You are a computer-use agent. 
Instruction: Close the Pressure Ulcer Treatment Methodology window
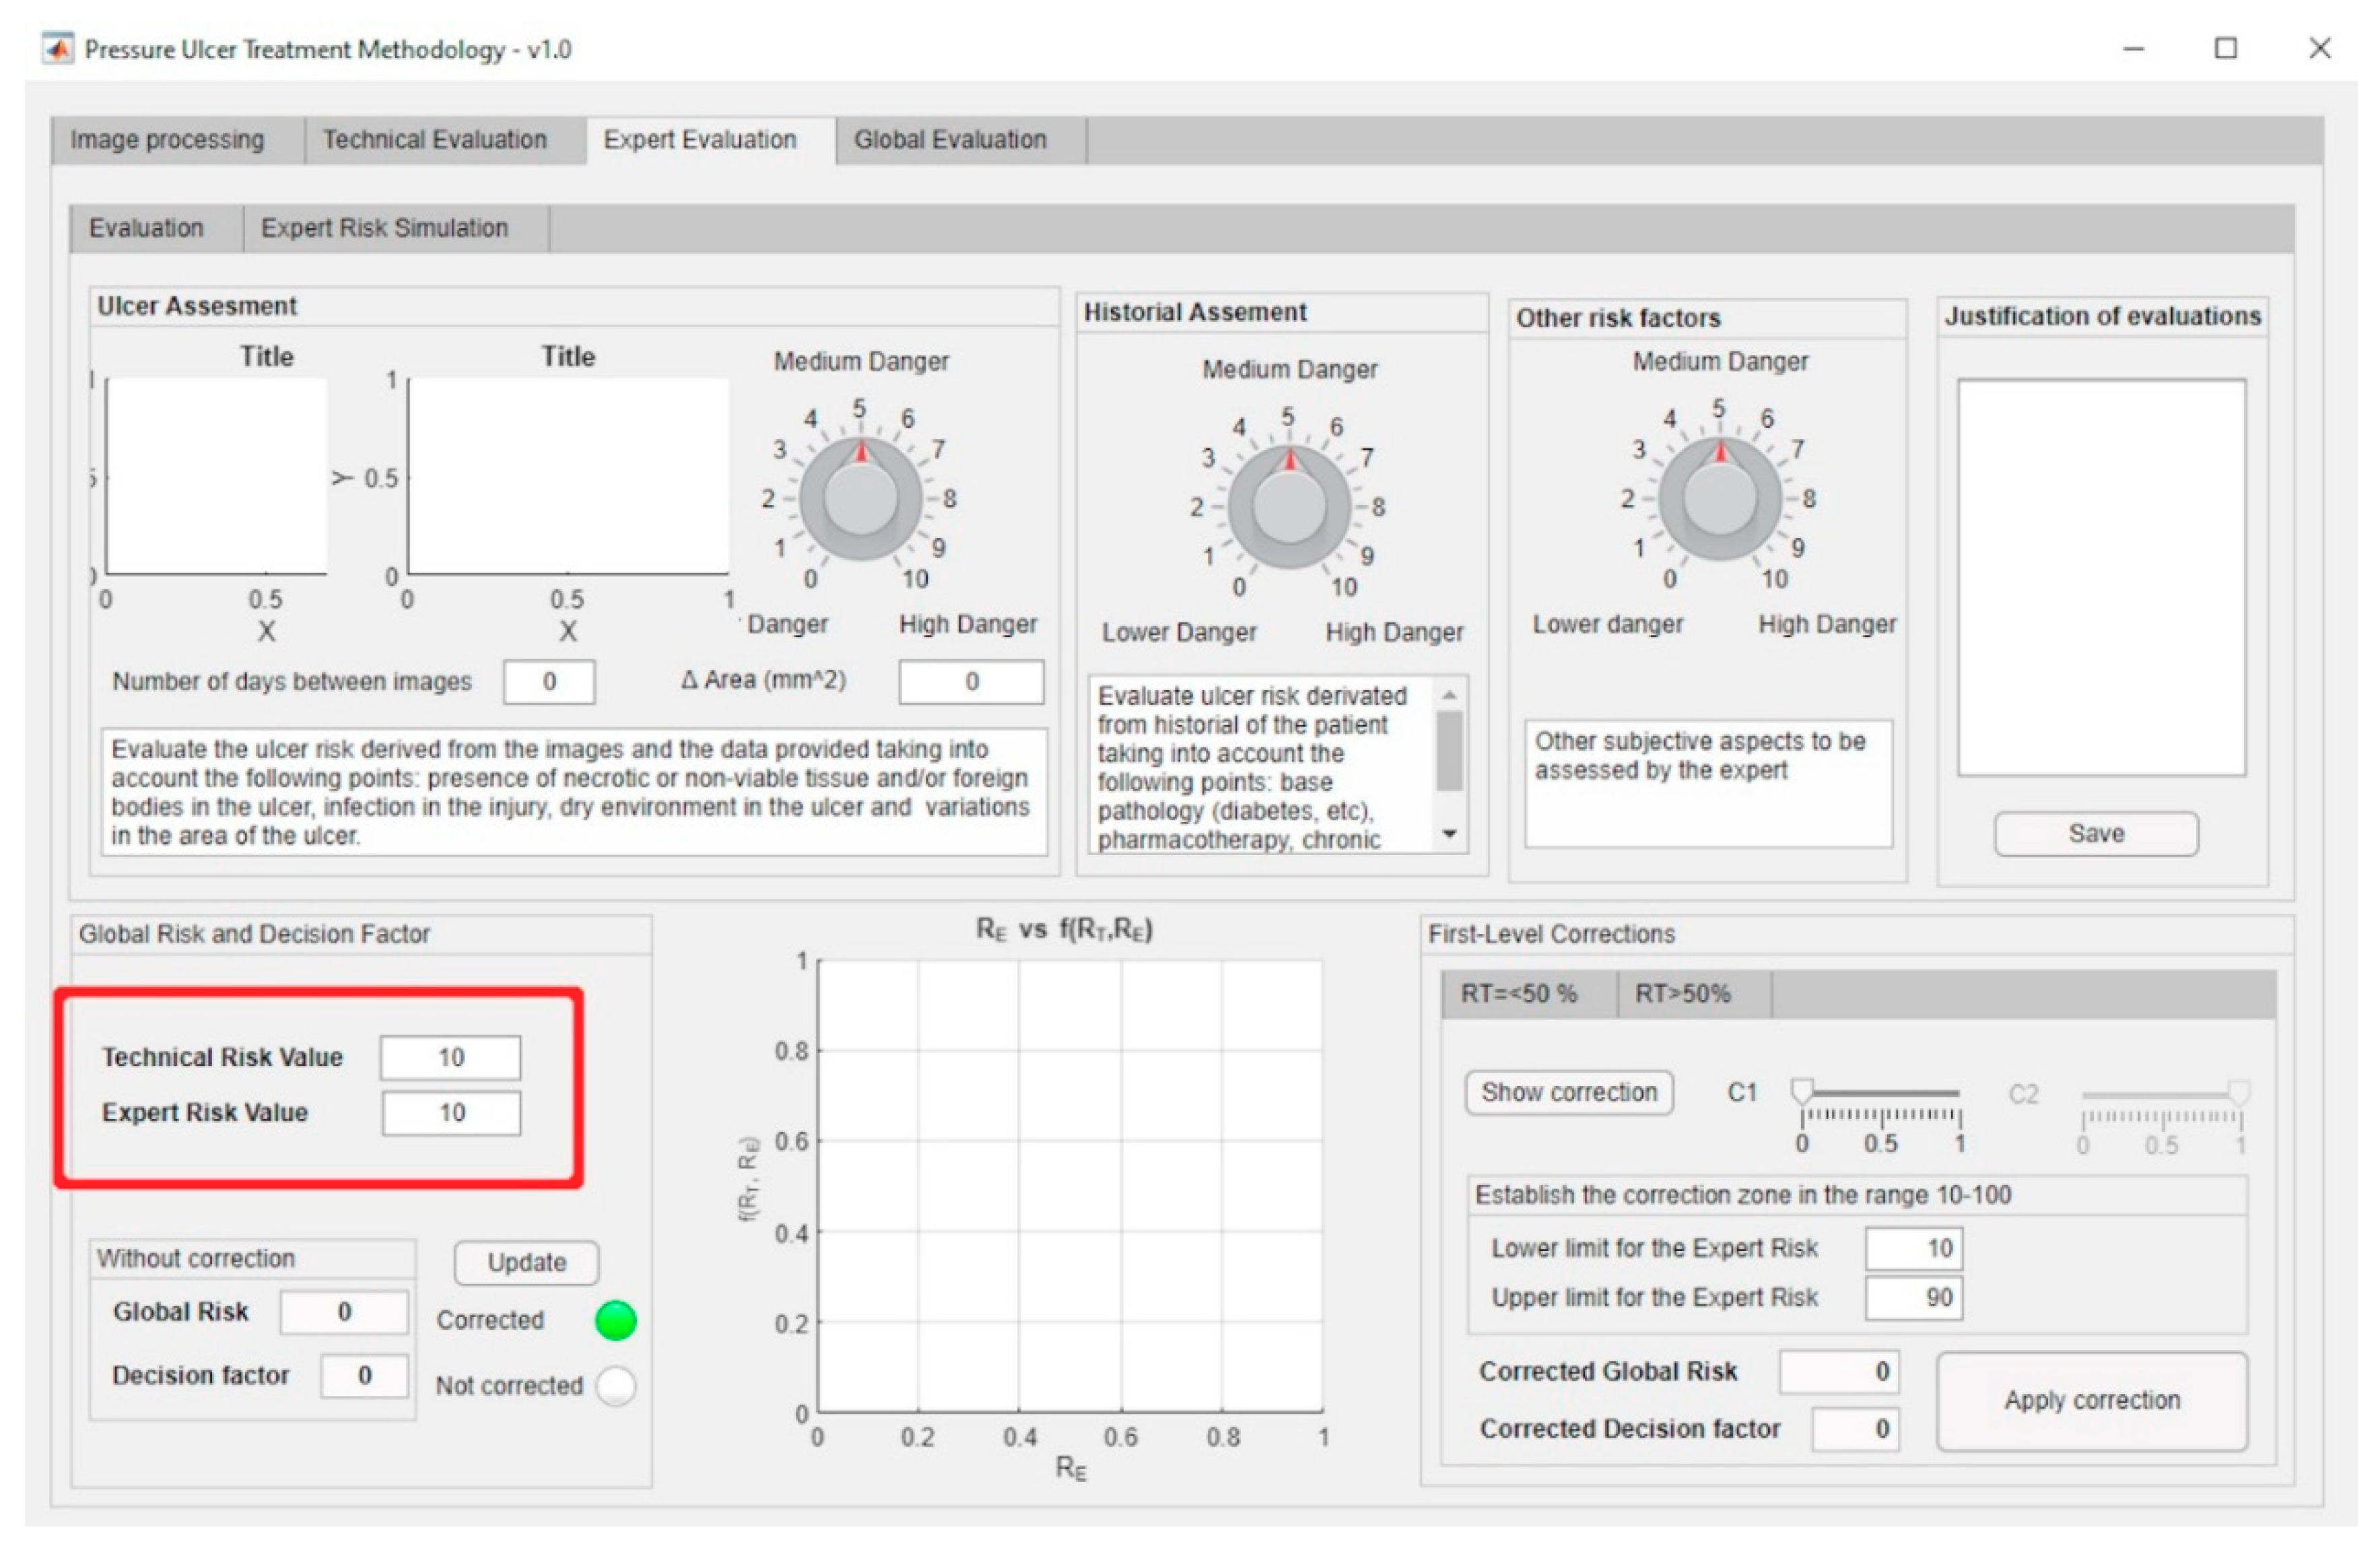2320,49
